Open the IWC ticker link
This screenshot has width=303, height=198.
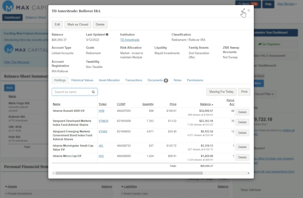(101, 156)
